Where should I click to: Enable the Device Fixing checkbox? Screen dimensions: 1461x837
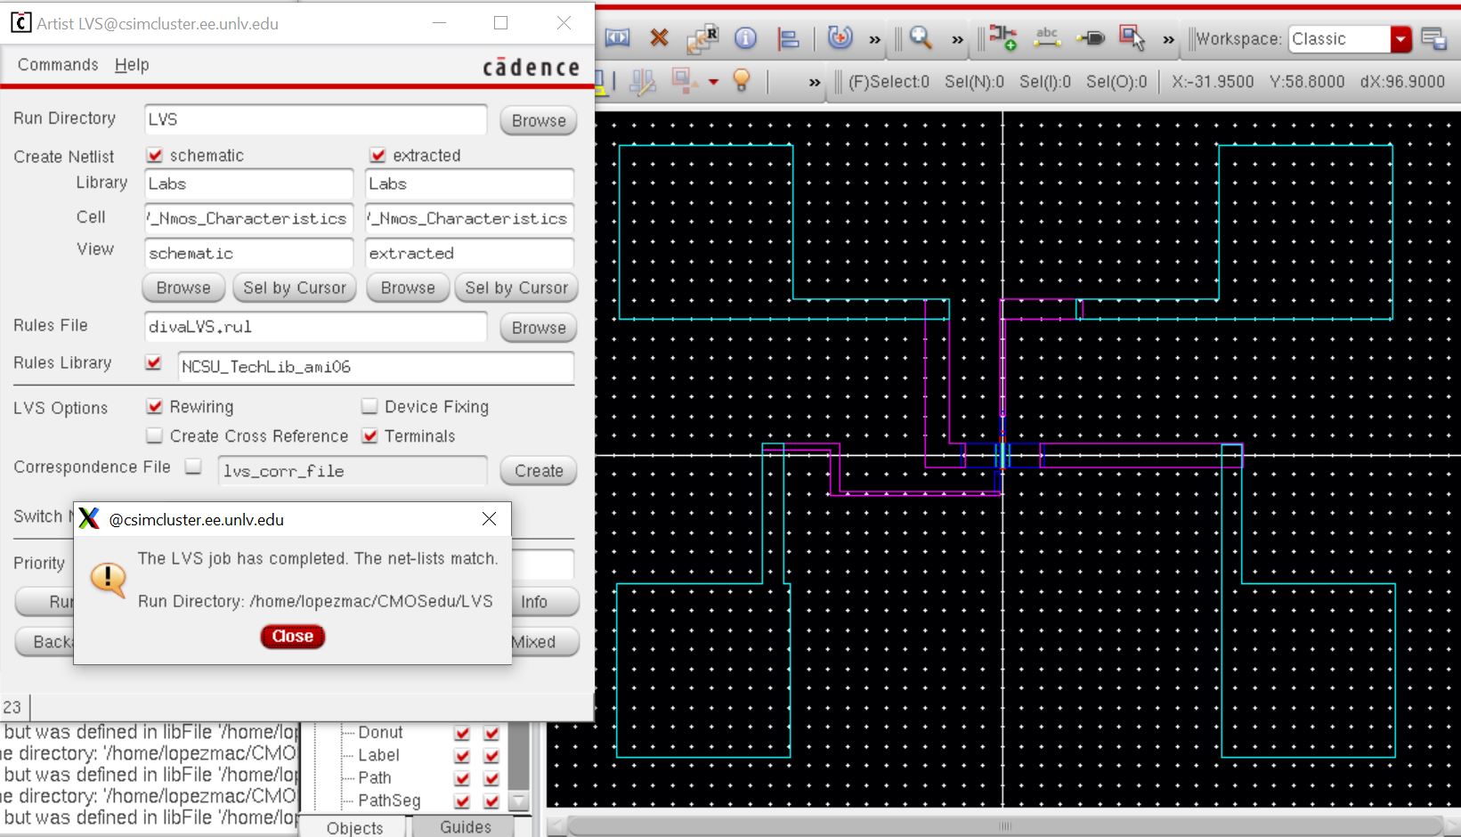tap(369, 407)
